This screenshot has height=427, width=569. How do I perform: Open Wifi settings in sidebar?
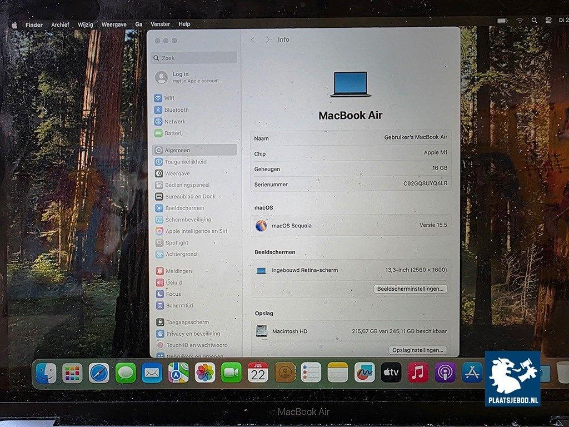164,98
